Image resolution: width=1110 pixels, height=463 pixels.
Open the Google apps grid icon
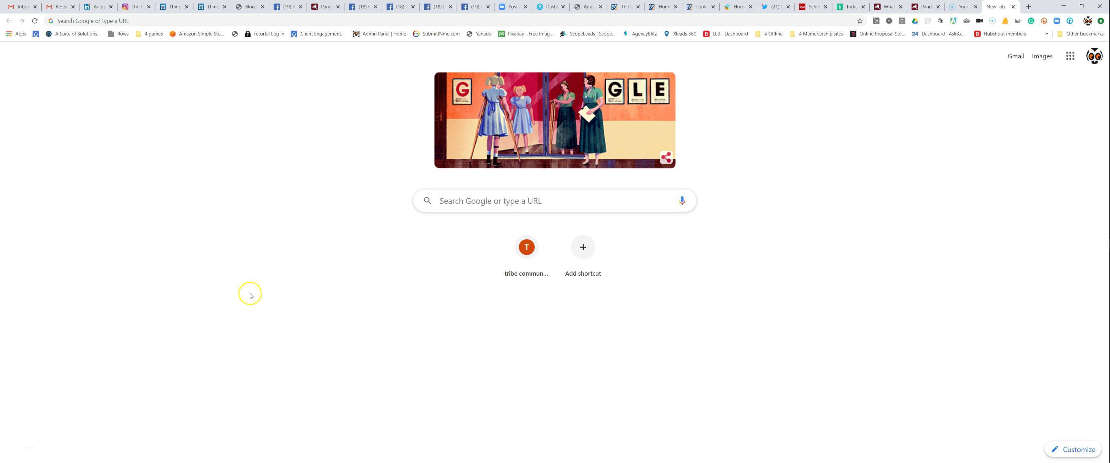[1070, 56]
